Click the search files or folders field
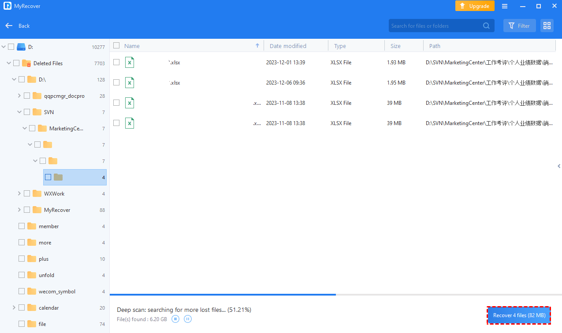Image resolution: width=562 pixels, height=333 pixels. click(434, 26)
